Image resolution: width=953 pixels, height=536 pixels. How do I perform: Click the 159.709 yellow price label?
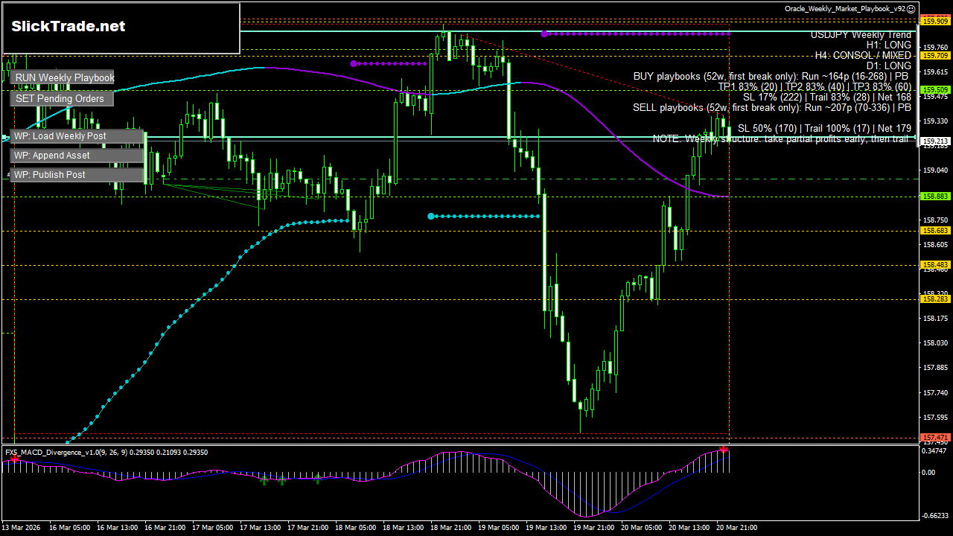pyautogui.click(x=935, y=55)
